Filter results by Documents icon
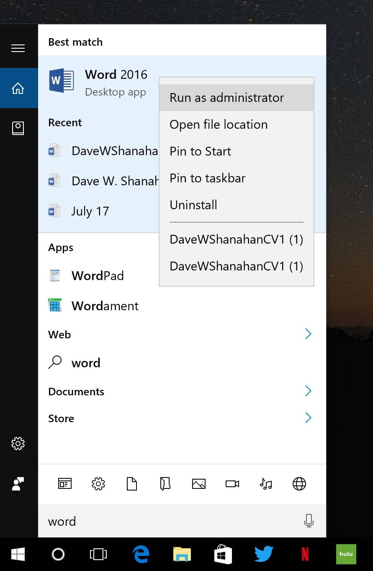373x571 pixels. coord(132,484)
